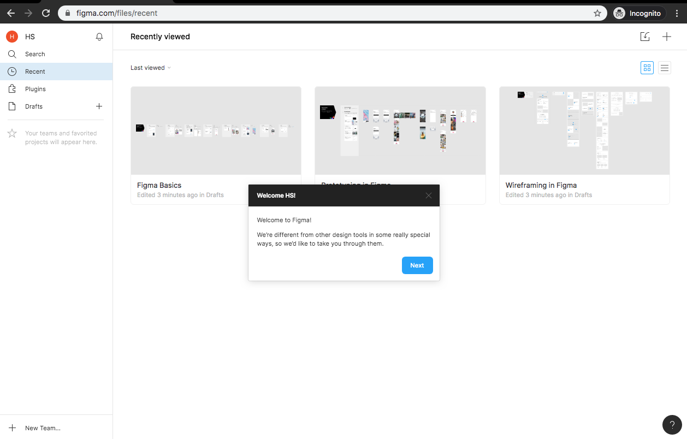Click the plus icon beside New Team
Screen dimensions: 687x439
12,428
